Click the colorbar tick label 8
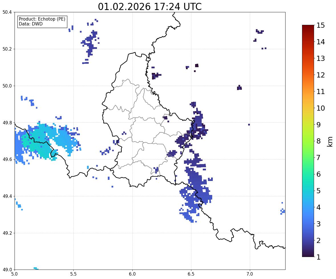Image resolution: width=336 pixels, height=279 pixels. [x=319, y=141]
